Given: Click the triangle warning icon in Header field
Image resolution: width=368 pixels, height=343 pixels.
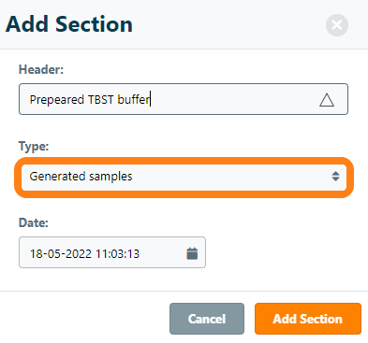Looking at the screenshot, I should tap(327, 100).
